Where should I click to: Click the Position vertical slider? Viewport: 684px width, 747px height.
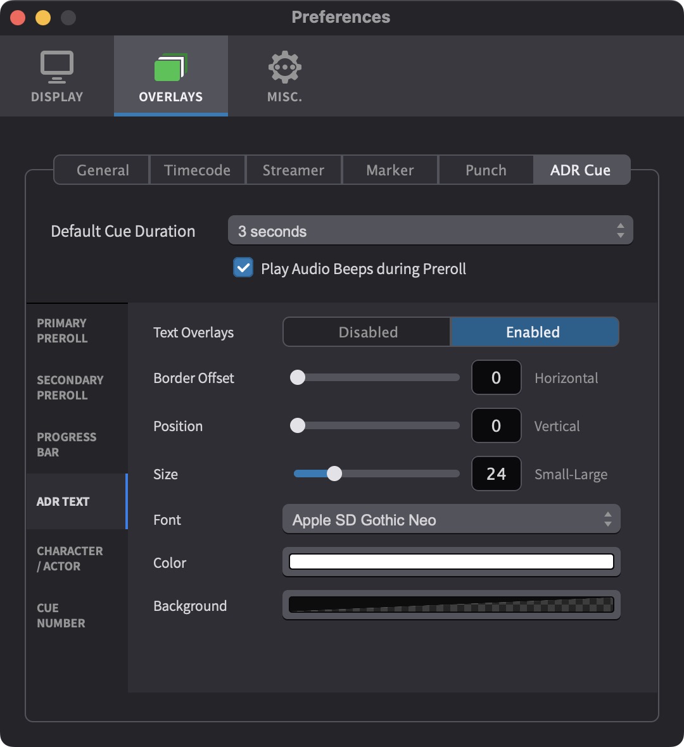pyautogui.click(x=375, y=425)
